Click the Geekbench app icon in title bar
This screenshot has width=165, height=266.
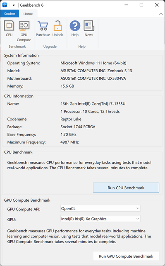click(x=5, y=5)
